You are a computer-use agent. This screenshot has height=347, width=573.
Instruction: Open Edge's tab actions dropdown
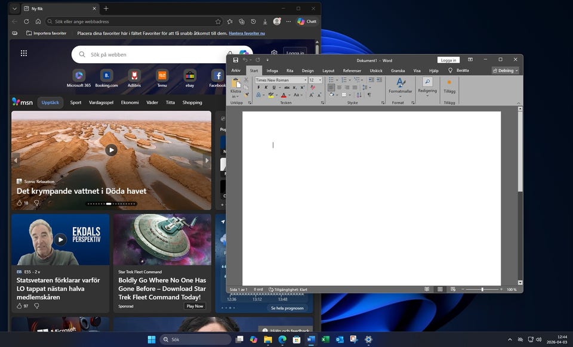(14, 8)
